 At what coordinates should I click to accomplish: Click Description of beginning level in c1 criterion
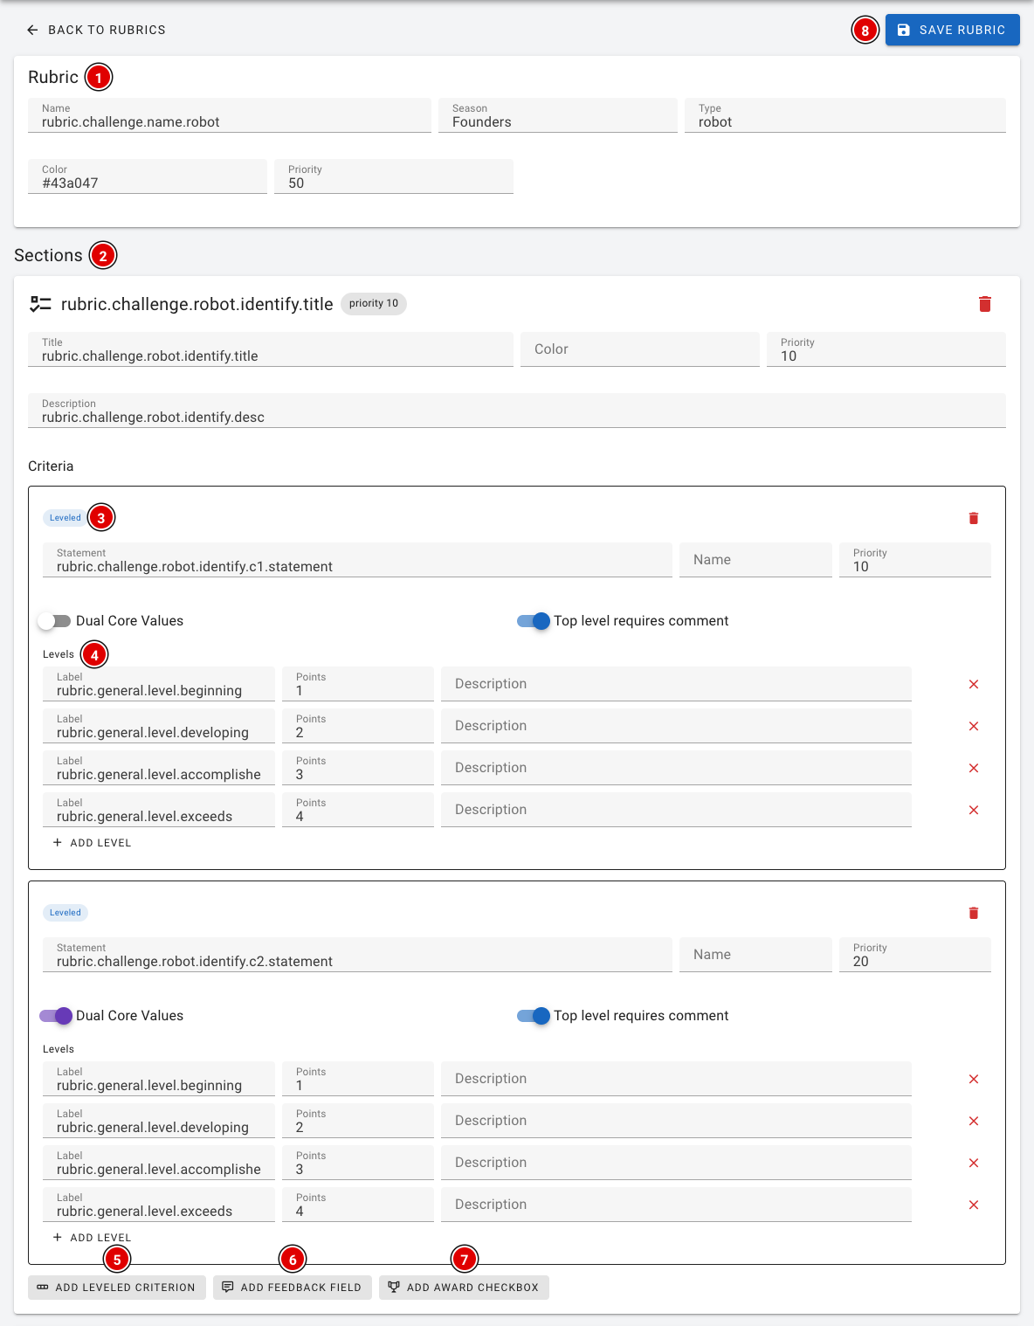click(x=676, y=684)
